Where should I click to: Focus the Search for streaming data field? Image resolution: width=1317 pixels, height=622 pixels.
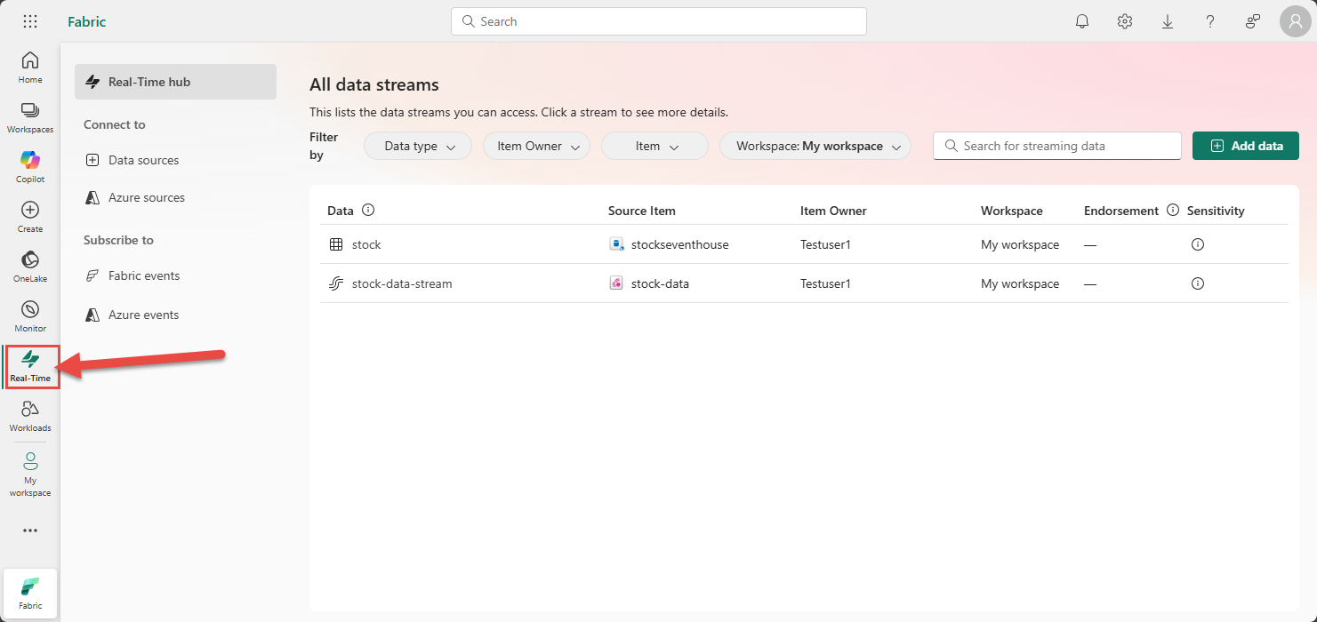coord(1057,146)
